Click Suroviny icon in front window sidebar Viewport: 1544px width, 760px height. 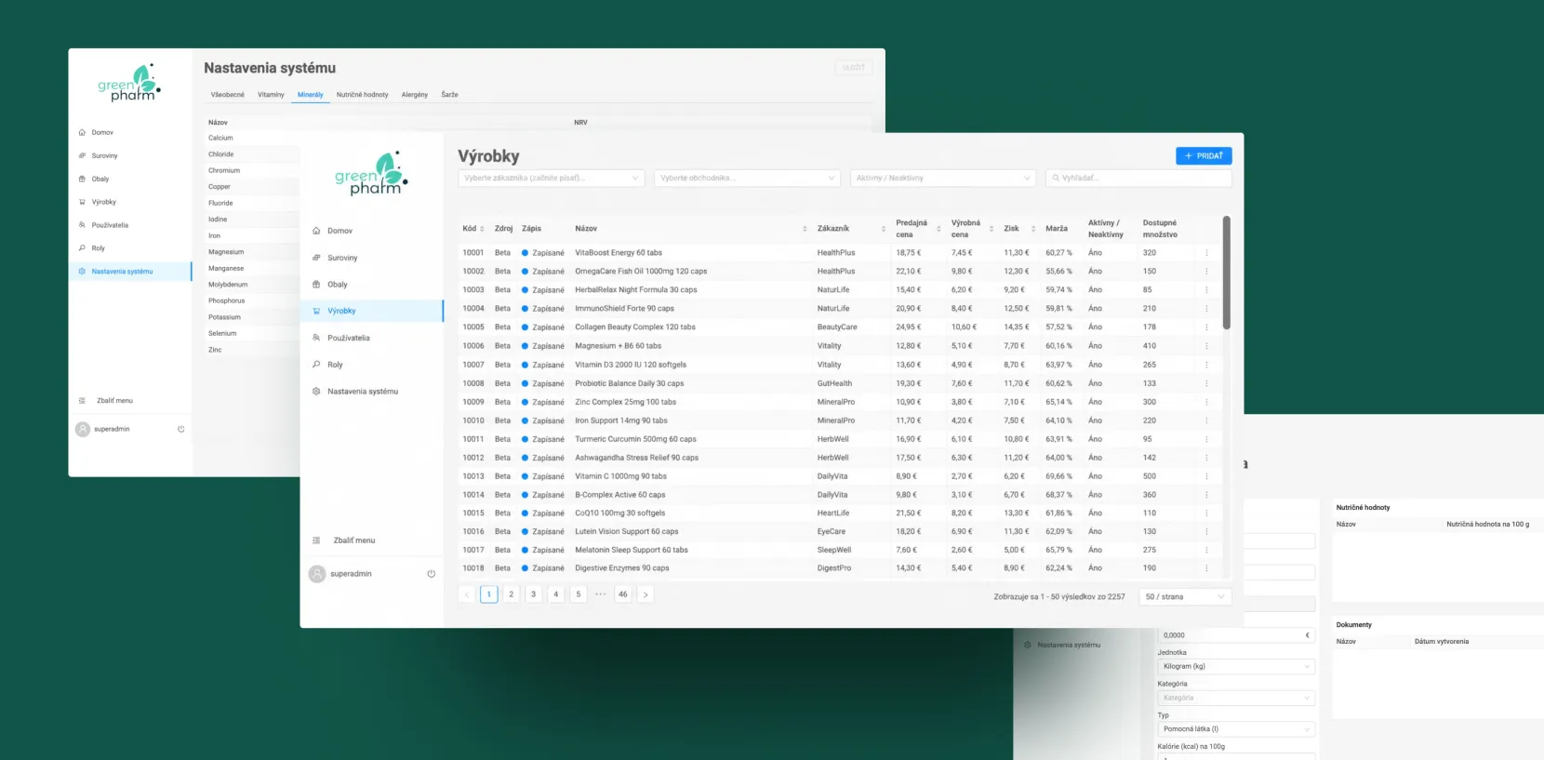click(316, 258)
